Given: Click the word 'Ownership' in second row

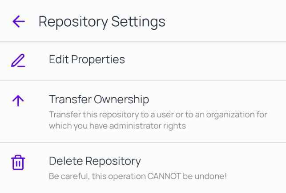Looking at the screenshot, I should [121, 100].
